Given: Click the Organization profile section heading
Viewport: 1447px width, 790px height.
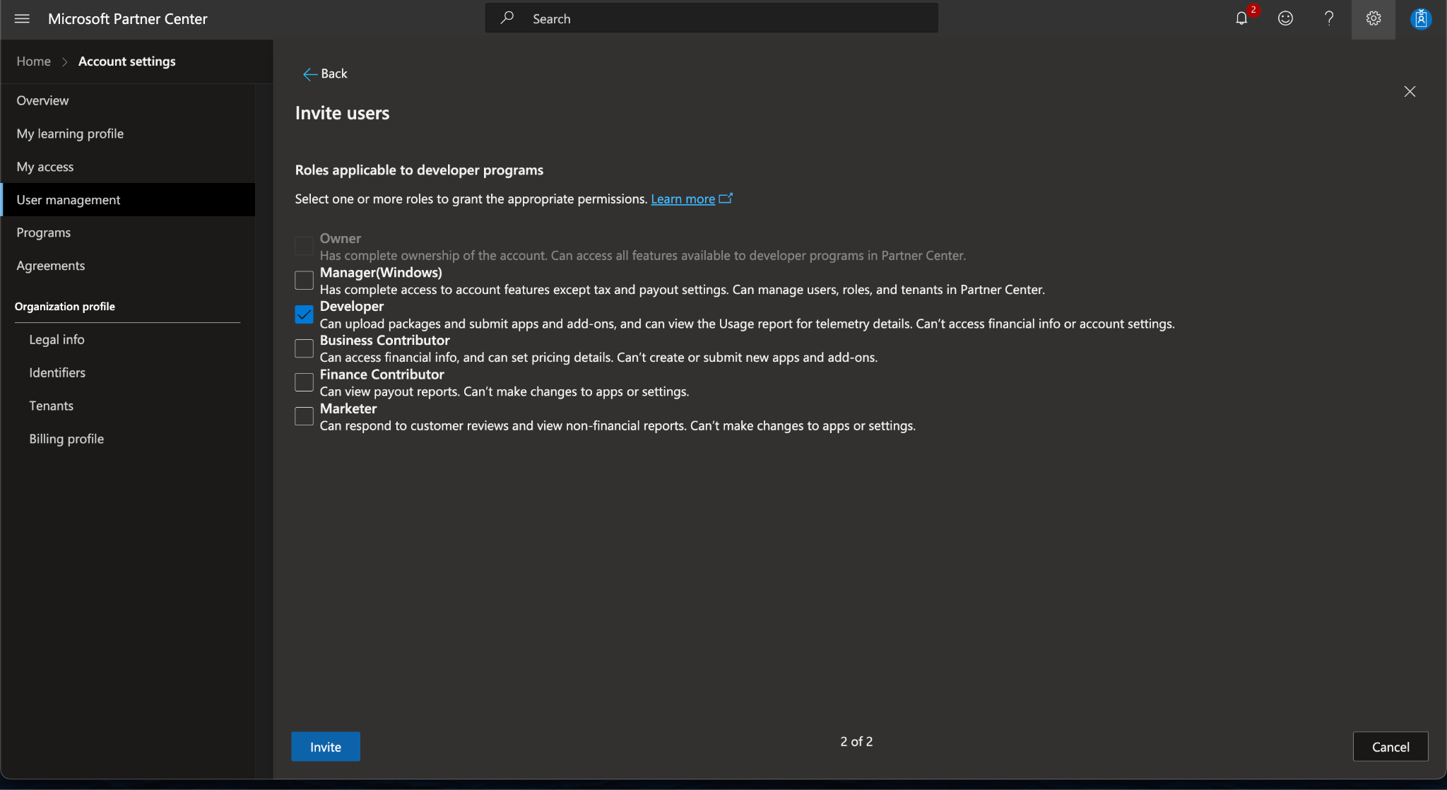Looking at the screenshot, I should (65, 306).
